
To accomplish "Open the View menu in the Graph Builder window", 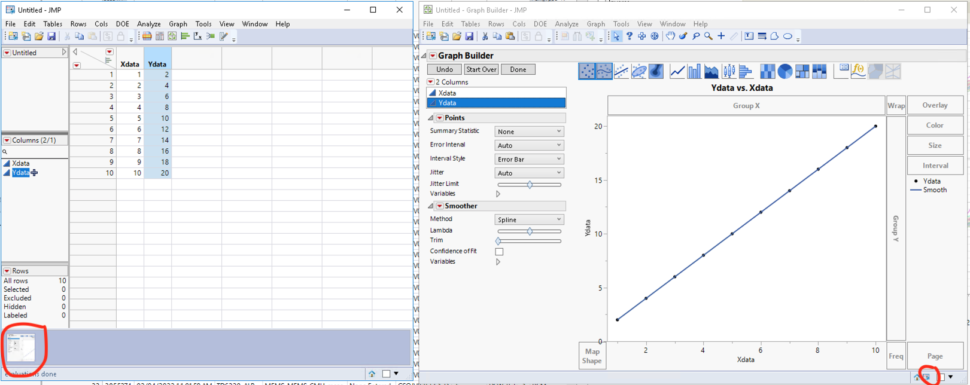I will coord(644,24).
